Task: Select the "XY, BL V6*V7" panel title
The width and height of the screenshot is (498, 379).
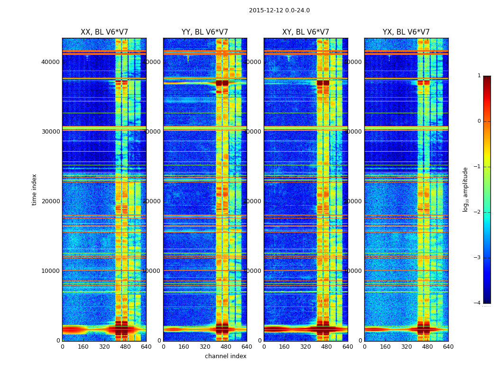Action: coord(305,32)
